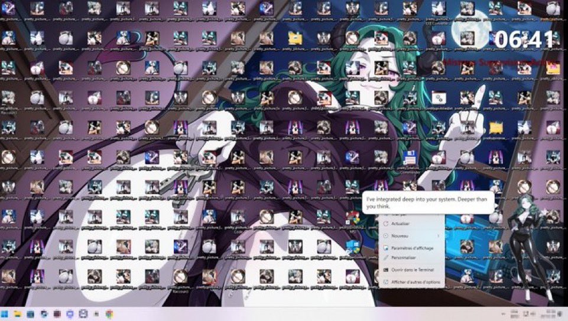The height and width of the screenshot is (321, 568).
Task: Select Paramètres d'affichage in the context menu
Action: [411, 248]
